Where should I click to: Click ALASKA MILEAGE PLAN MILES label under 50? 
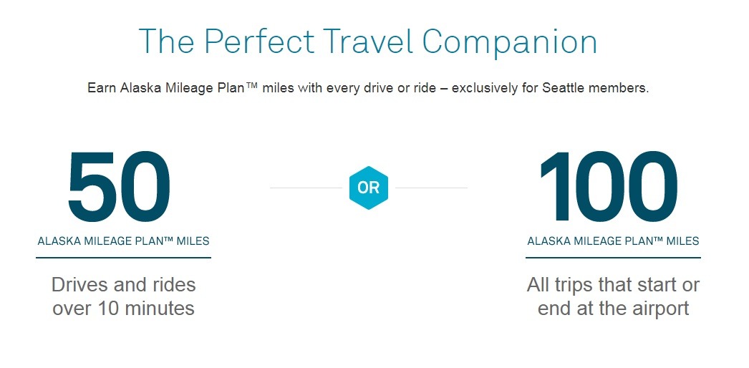click(x=123, y=241)
